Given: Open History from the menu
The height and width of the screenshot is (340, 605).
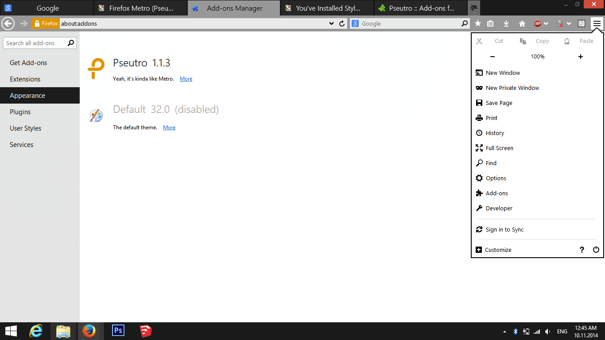Looking at the screenshot, I should click(x=537, y=133).
